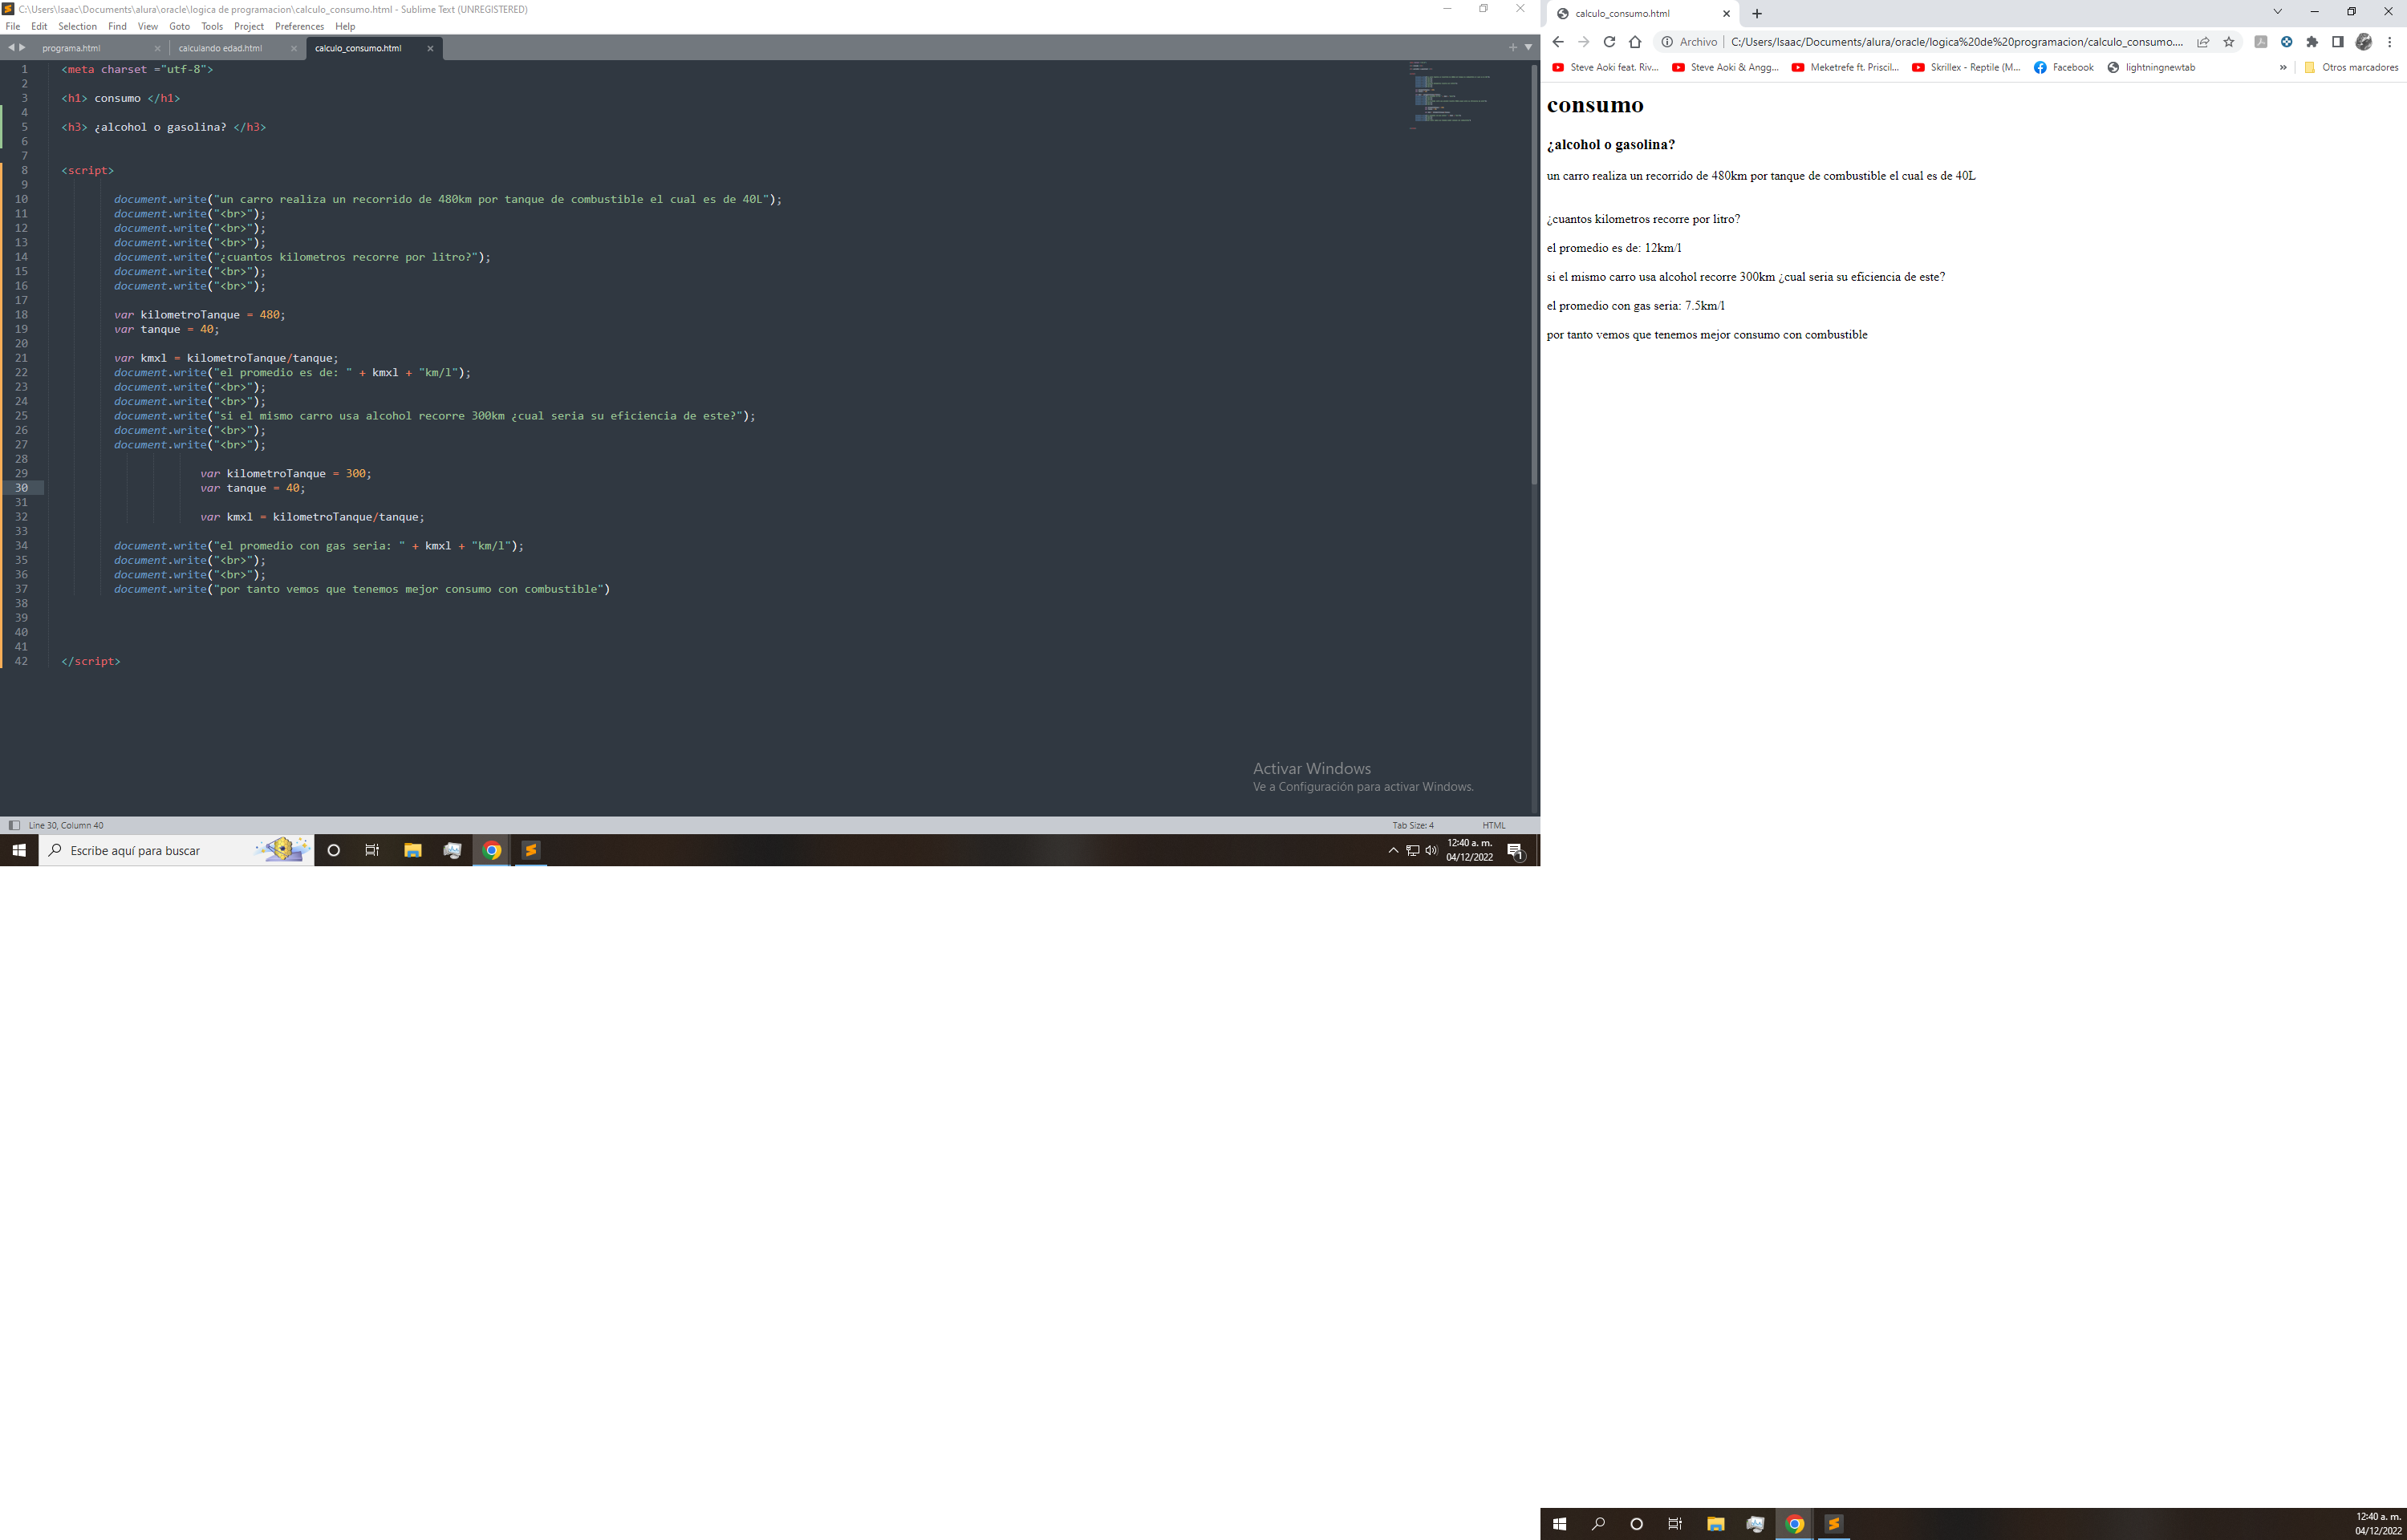This screenshot has height=1540, width=2407.
Task: Click the Chrome back arrow
Action: (x=1558, y=42)
